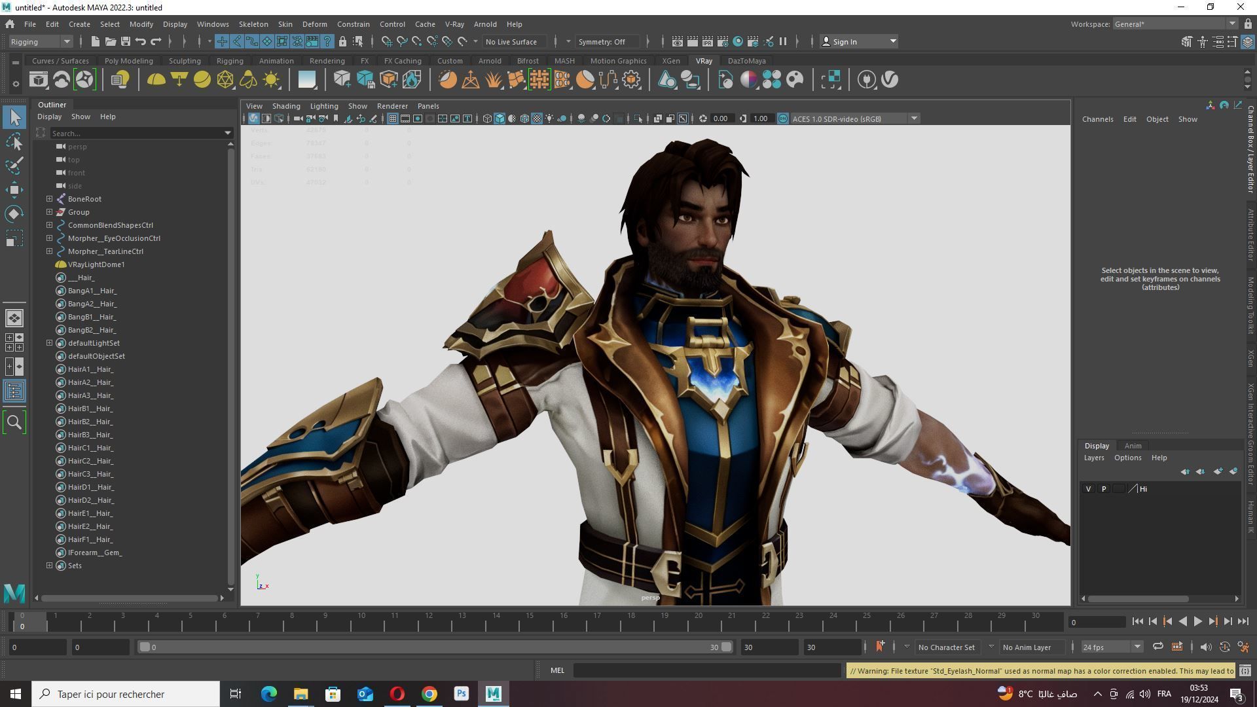Screen dimensions: 1257x707
Task: Toggle layer playback P box
Action: click(1104, 489)
